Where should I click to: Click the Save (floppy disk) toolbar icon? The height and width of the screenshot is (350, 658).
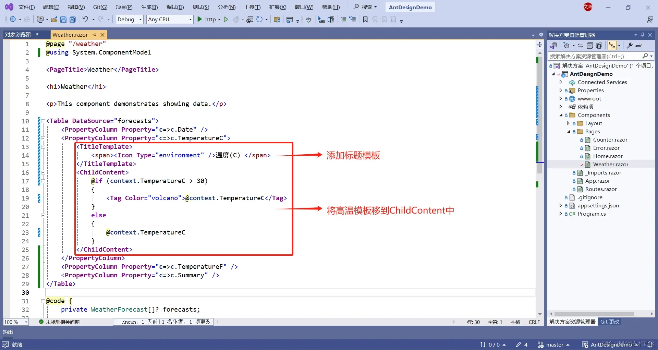pyautogui.click(x=63, y=20)
